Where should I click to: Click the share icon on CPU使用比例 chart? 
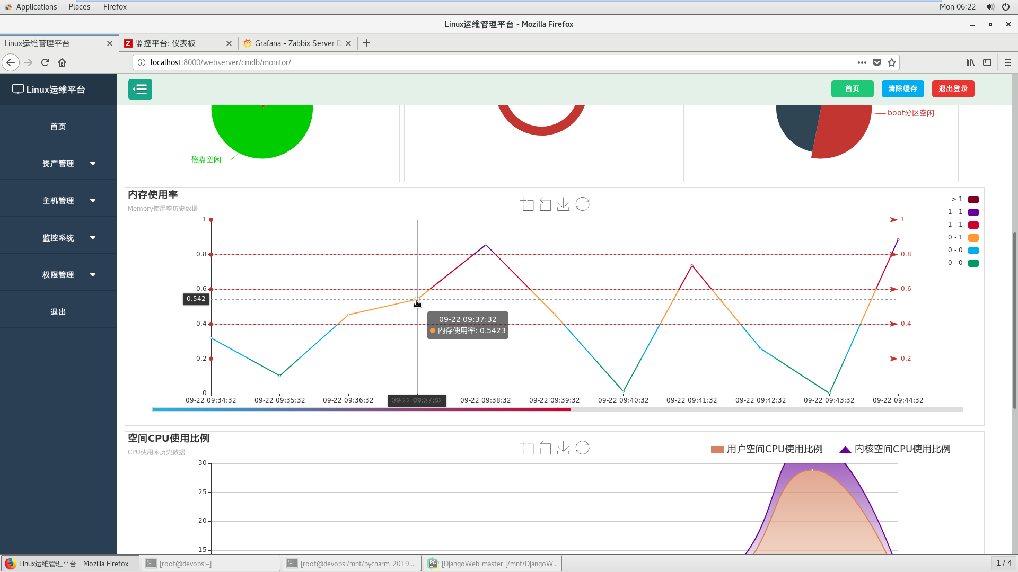546,448
